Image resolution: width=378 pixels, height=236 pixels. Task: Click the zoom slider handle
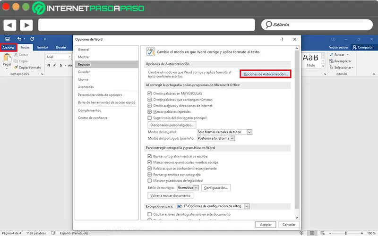coord(346,233)
